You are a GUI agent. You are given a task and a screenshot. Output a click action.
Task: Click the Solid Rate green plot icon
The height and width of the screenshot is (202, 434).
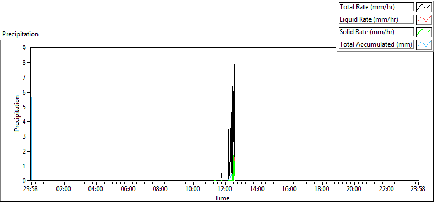click(x=424, y=32)
